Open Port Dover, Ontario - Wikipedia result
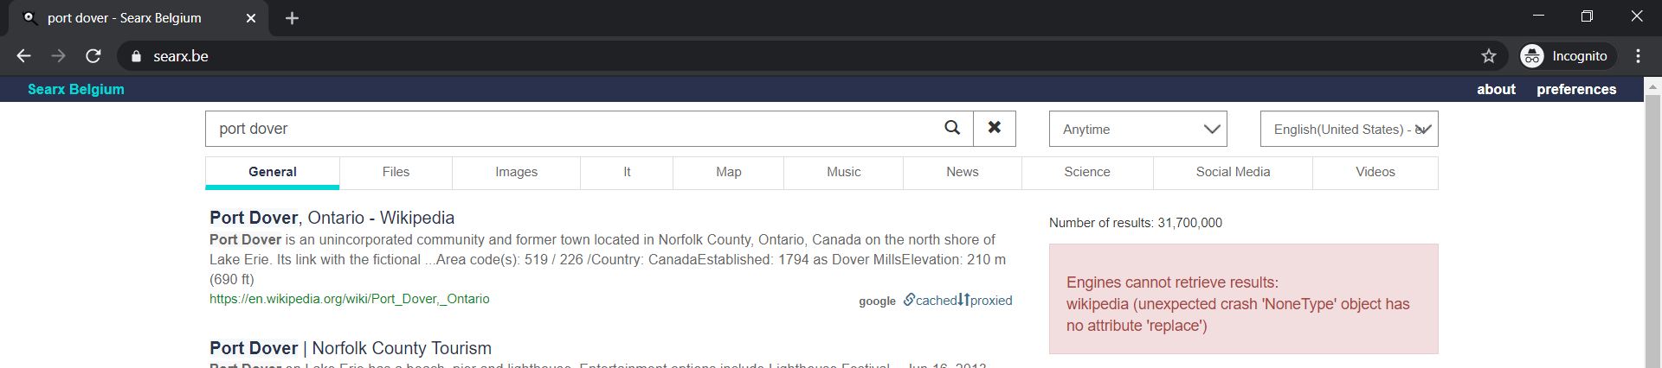This screenshot has width=1662, height=368. pos(332,218)
